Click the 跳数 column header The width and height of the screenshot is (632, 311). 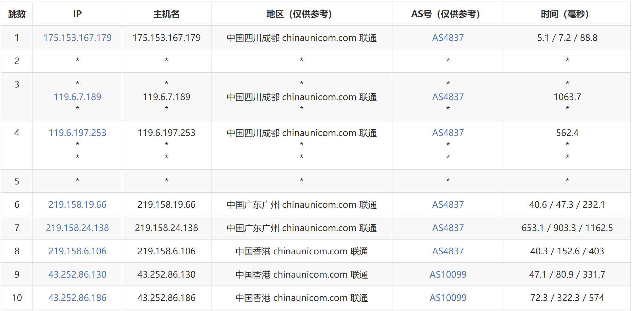pyautogui.click(x=17, y=14)
